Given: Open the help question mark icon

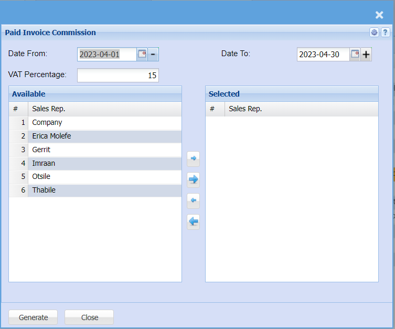Looking at the screenshot, I should pos(385,33).
